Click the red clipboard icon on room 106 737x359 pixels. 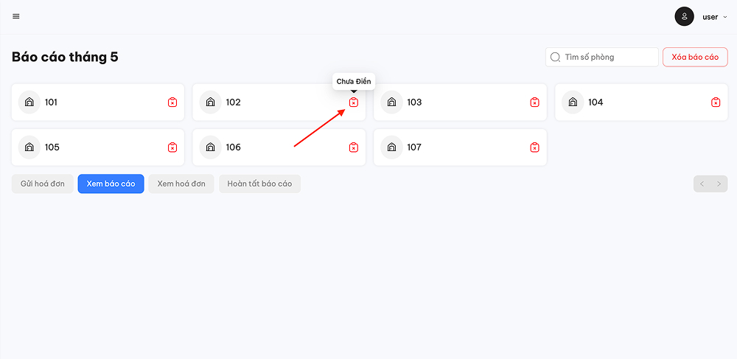click(354, 147)
